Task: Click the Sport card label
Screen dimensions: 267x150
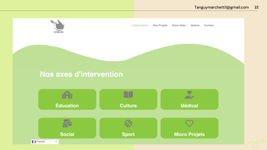Action: point(128,135)
